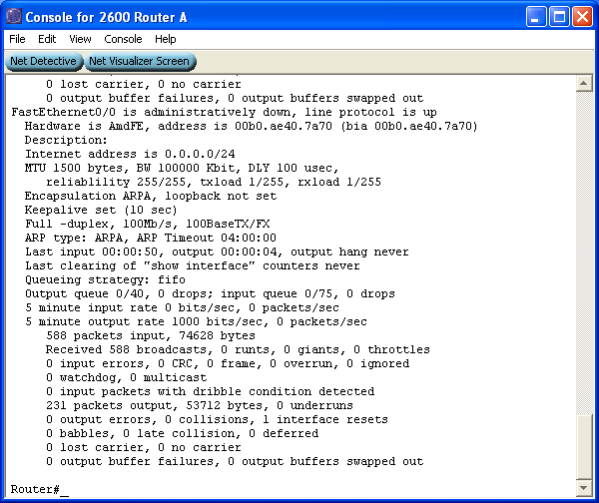Click '588 packets input, 74628 bytes' line
Screen dimensions: 599x503
click(x=151, y=335)
